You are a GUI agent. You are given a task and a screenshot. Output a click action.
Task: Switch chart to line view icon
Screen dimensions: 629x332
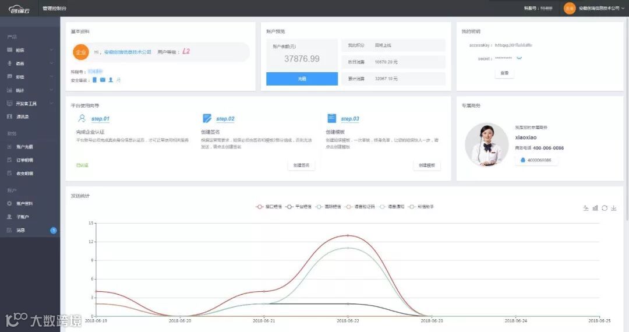(x=586, y=208)
